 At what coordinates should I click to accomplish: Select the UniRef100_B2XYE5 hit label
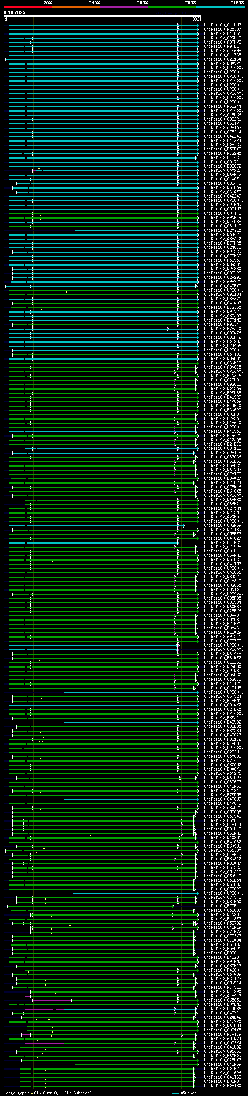(x=222, y=230)
